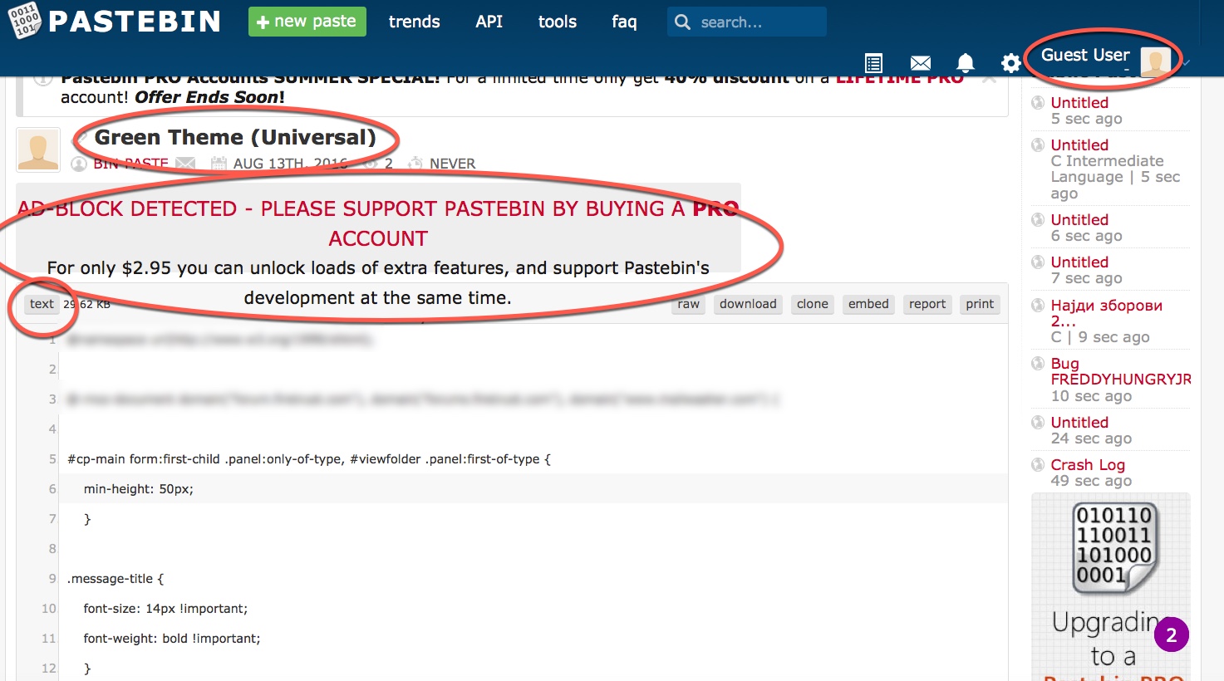This screenshot has width=1224, height=681.
Task: Click the raw button
Action: pos(688,304)
